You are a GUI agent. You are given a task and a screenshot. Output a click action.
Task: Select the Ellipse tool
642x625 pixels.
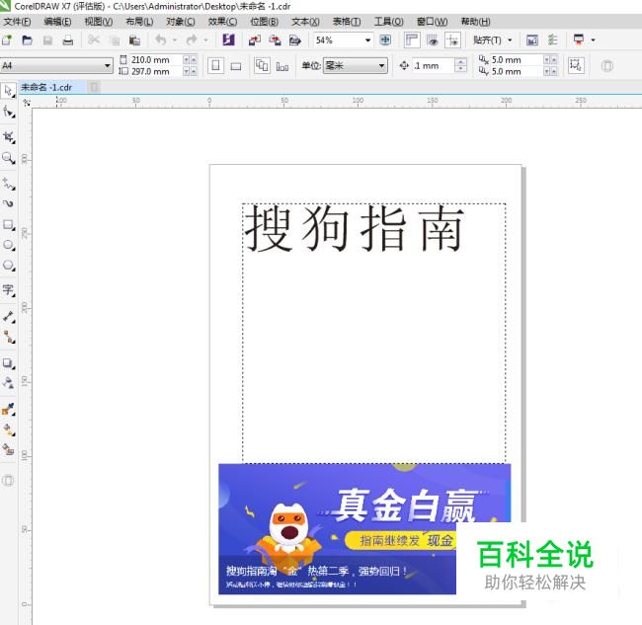[8, 245]
